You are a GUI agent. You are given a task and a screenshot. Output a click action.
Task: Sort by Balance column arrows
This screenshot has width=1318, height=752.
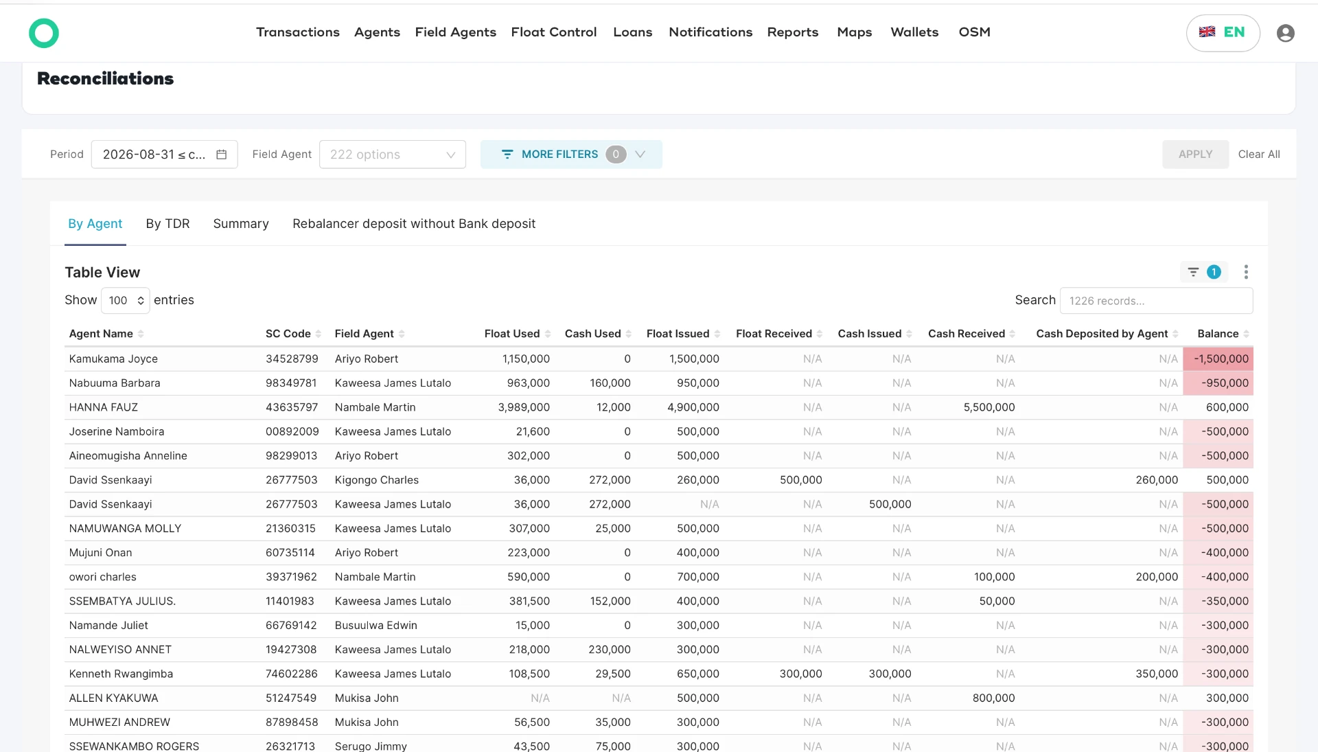1247,334
